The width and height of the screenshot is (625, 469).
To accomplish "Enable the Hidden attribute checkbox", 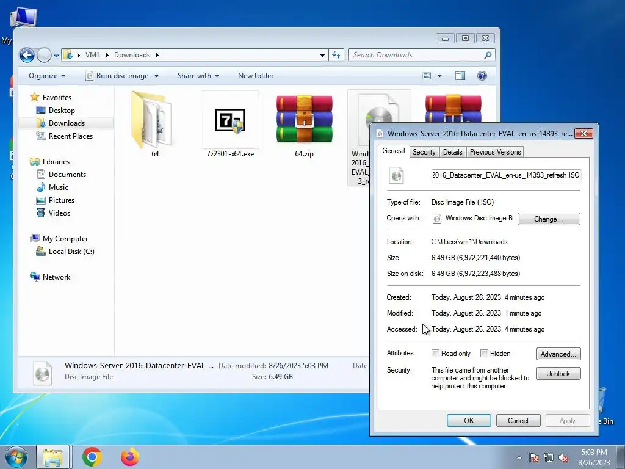I will point(484,354).
